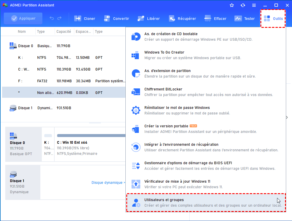Click the Nom column header
Viewport: 292px width, 221px height.
tap(22, 32)
